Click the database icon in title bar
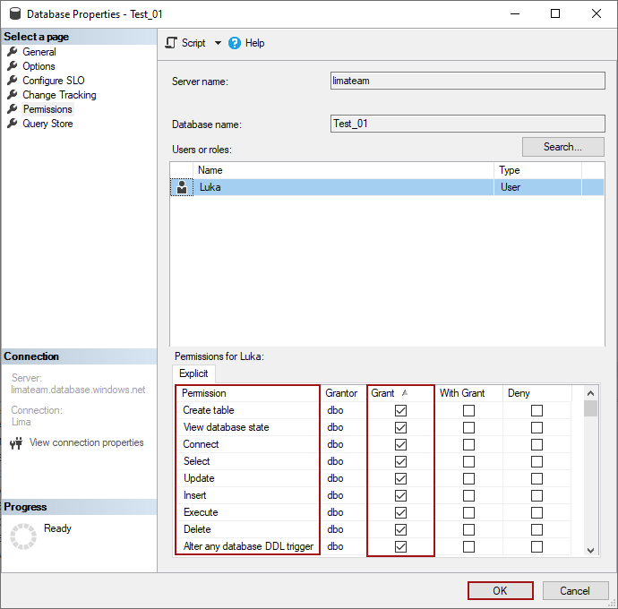Viewport: 618px width, 609px height. (x=14, y=14)
